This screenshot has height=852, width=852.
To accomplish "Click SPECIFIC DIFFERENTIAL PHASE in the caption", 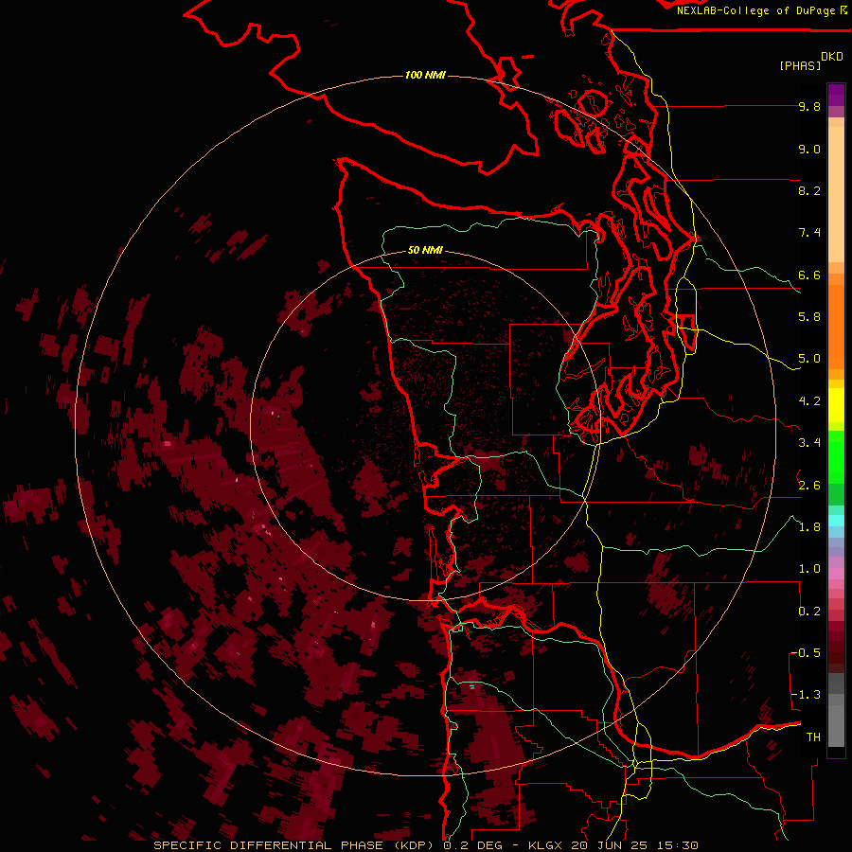I will coord(267,845).
